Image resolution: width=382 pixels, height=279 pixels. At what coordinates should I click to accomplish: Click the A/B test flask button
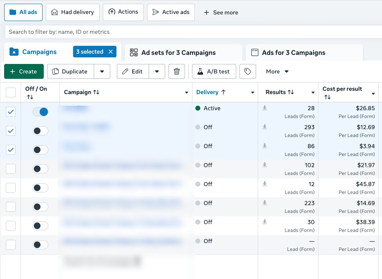point(214,71)
